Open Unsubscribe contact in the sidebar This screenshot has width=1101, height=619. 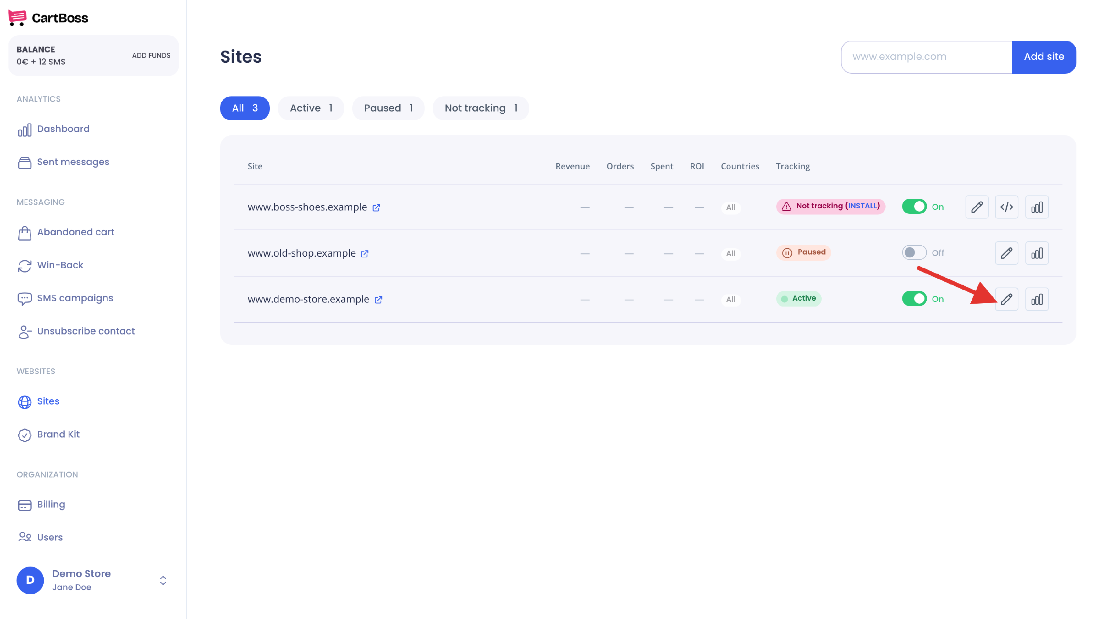pyautogui.click(x=76, y=332)
